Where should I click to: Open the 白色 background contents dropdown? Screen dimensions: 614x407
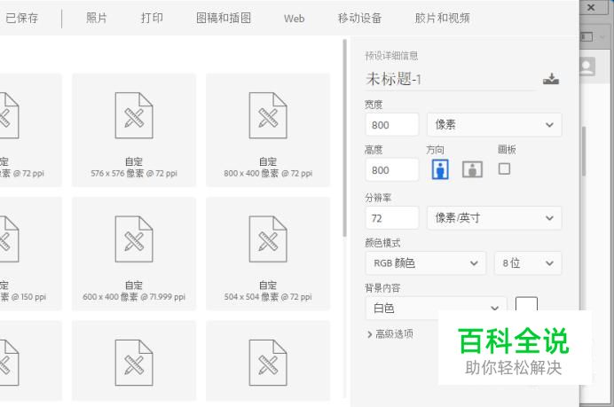click(x=436, y=308)
